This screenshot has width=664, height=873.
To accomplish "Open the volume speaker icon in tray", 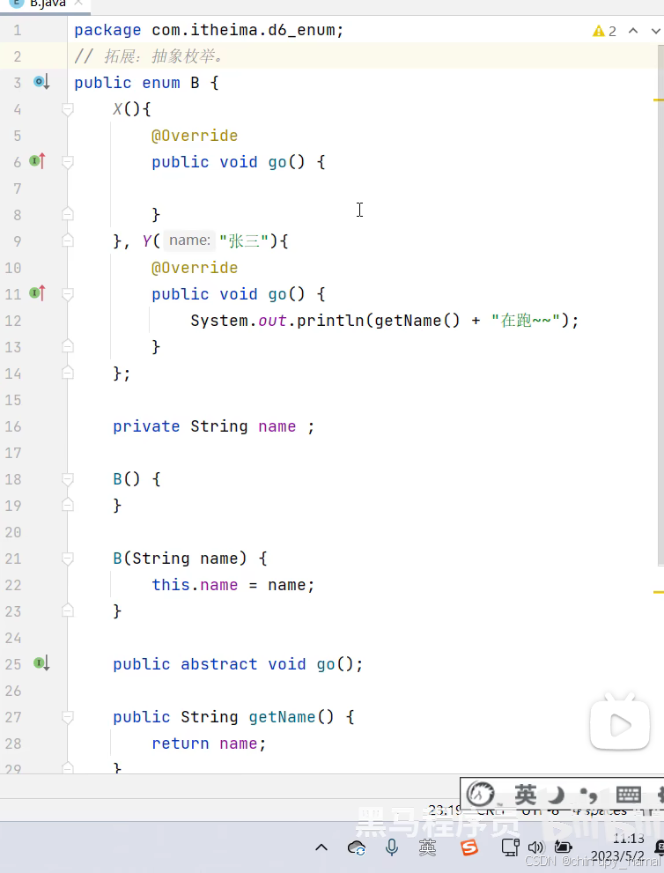I will 535,847.
